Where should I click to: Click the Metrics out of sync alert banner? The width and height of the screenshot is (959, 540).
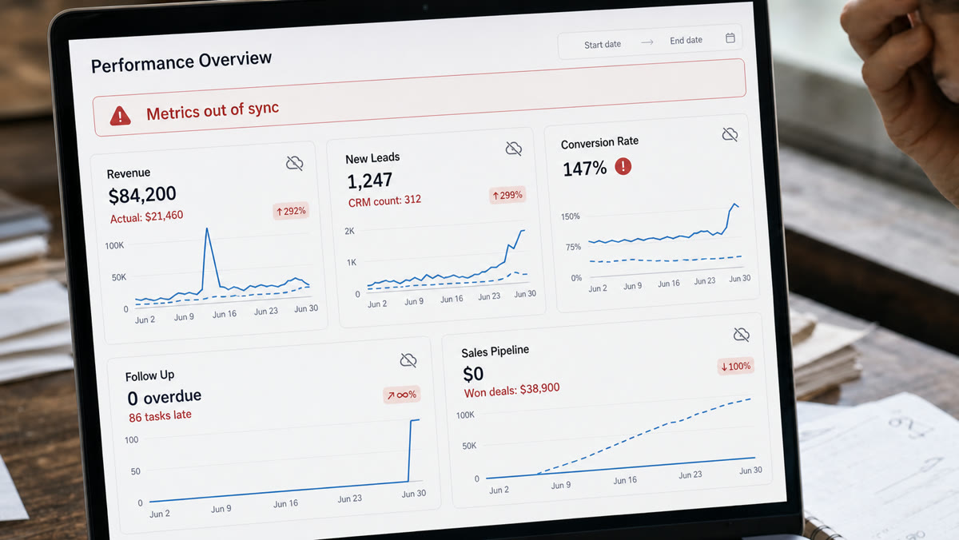(x=420, y=98)
